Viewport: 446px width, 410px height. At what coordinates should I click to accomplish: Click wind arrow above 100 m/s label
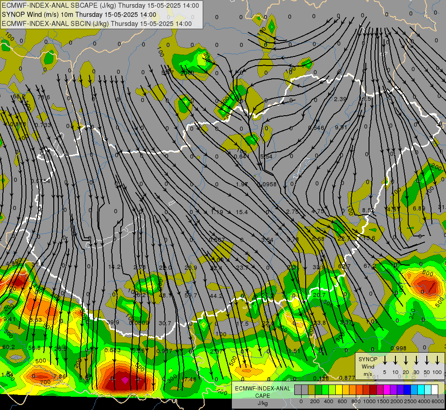click(x=437, y=360)
